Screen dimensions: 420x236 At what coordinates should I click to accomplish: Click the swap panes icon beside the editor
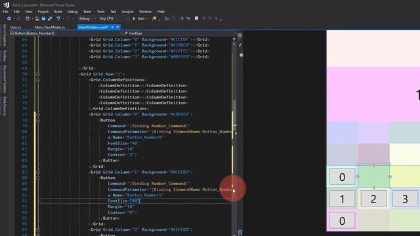click(240, 45)
